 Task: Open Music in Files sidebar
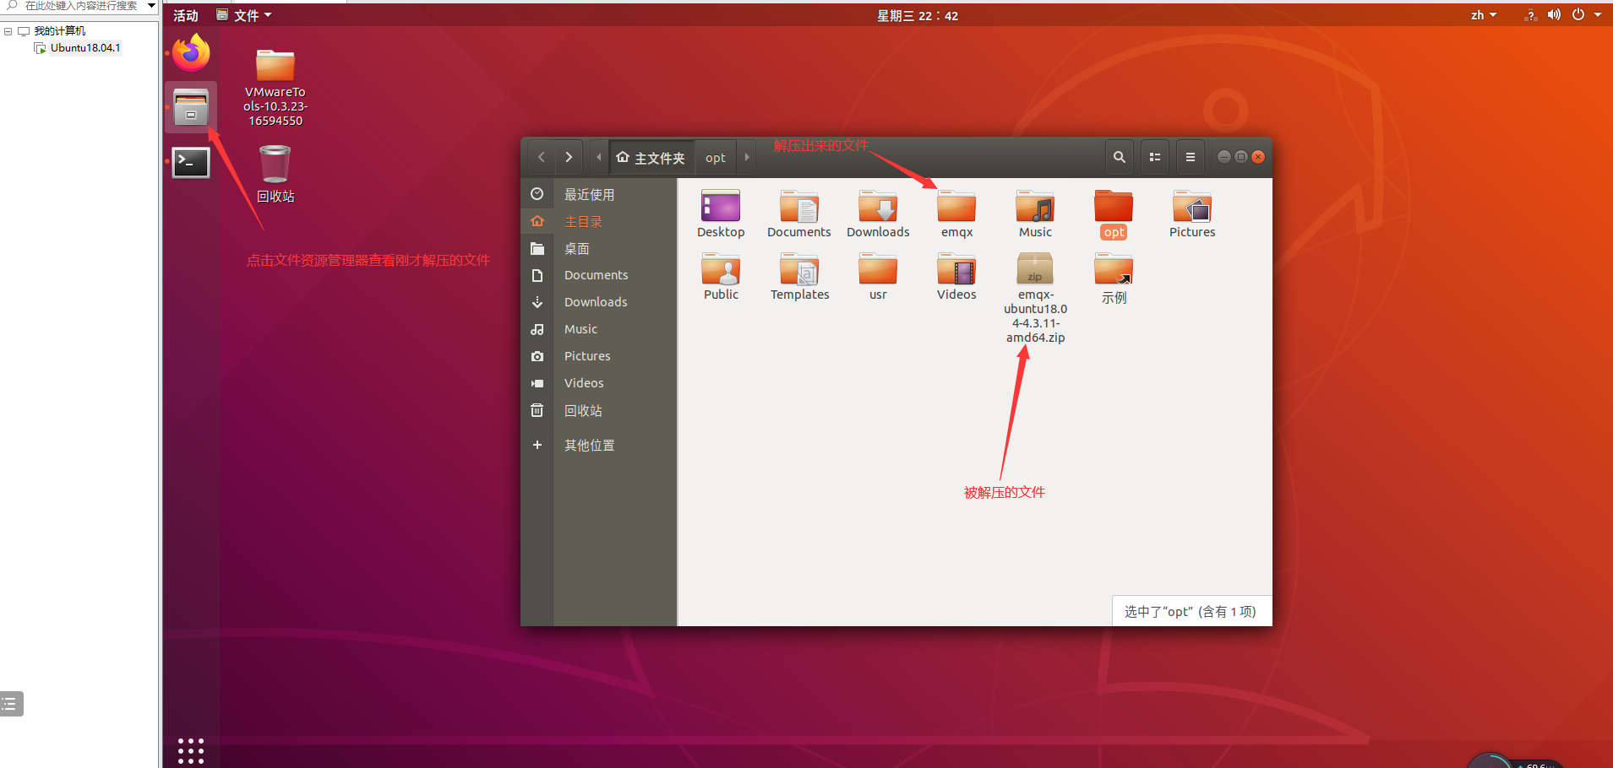click(599, 329)
